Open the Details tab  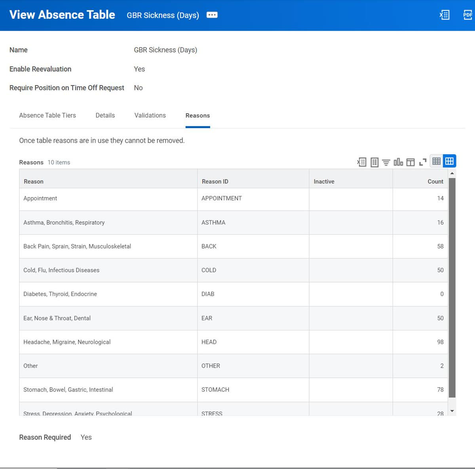pyautogui.click(x=105, y=116)
